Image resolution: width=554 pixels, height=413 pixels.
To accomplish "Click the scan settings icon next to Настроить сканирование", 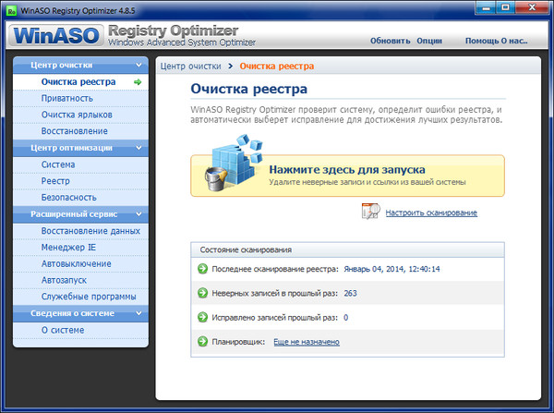I will [x=370, y=213].
